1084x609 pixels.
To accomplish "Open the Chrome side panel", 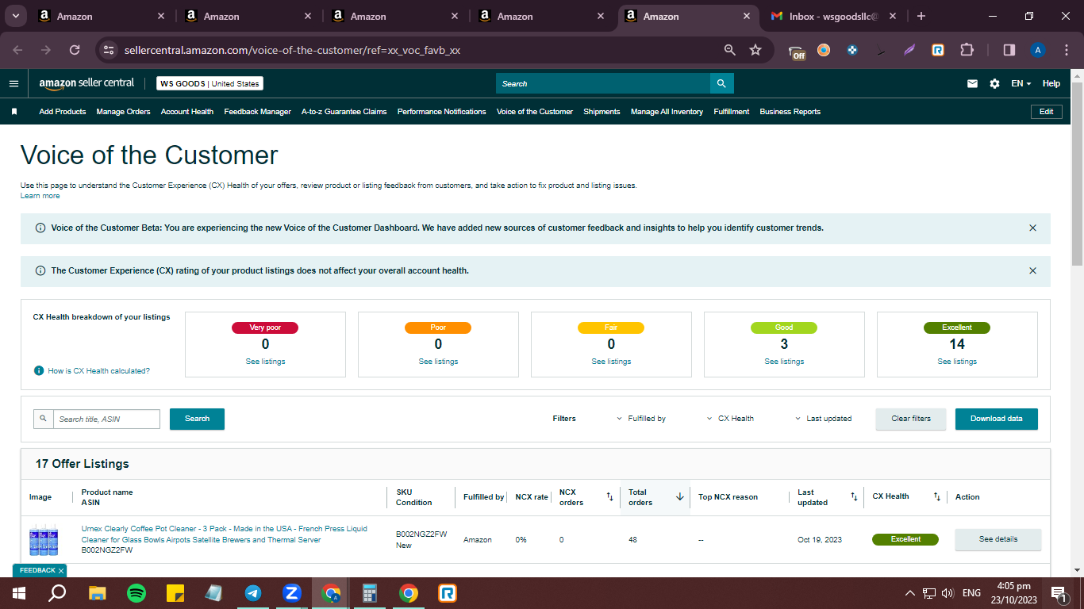I will tap(1009, 50).
